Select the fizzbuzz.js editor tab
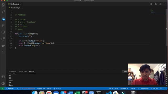The height and width of the screenshot is (94, 168). point(15,4)
